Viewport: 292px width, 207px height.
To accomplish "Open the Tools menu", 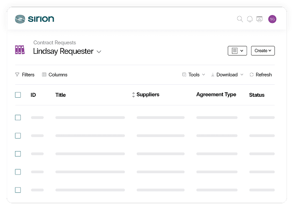I will pyautogui.click(x=194, y=75).
